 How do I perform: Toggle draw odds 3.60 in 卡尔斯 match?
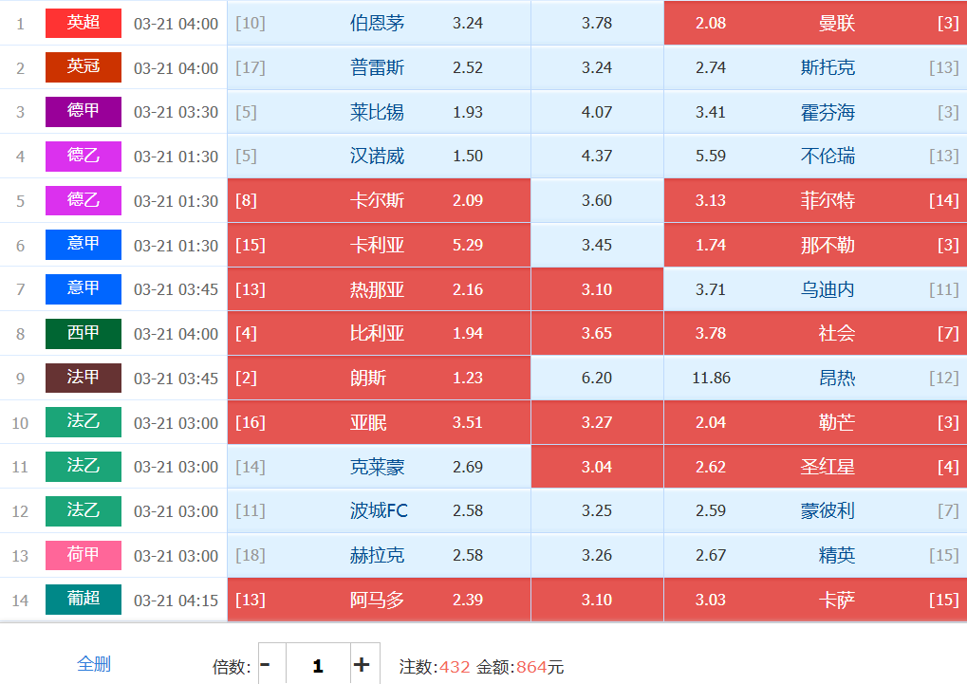[597, 200]
